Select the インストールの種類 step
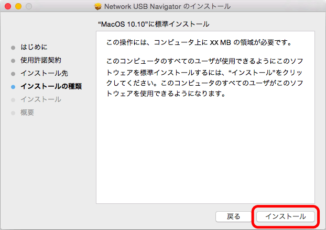Image resolution: width=326 pixels, height=230 pixels. 51,86
